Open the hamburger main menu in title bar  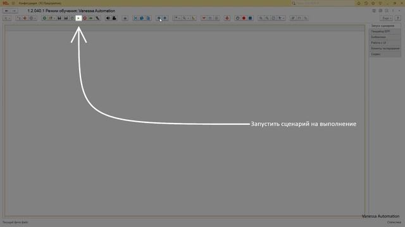click(x=13, y=3)
